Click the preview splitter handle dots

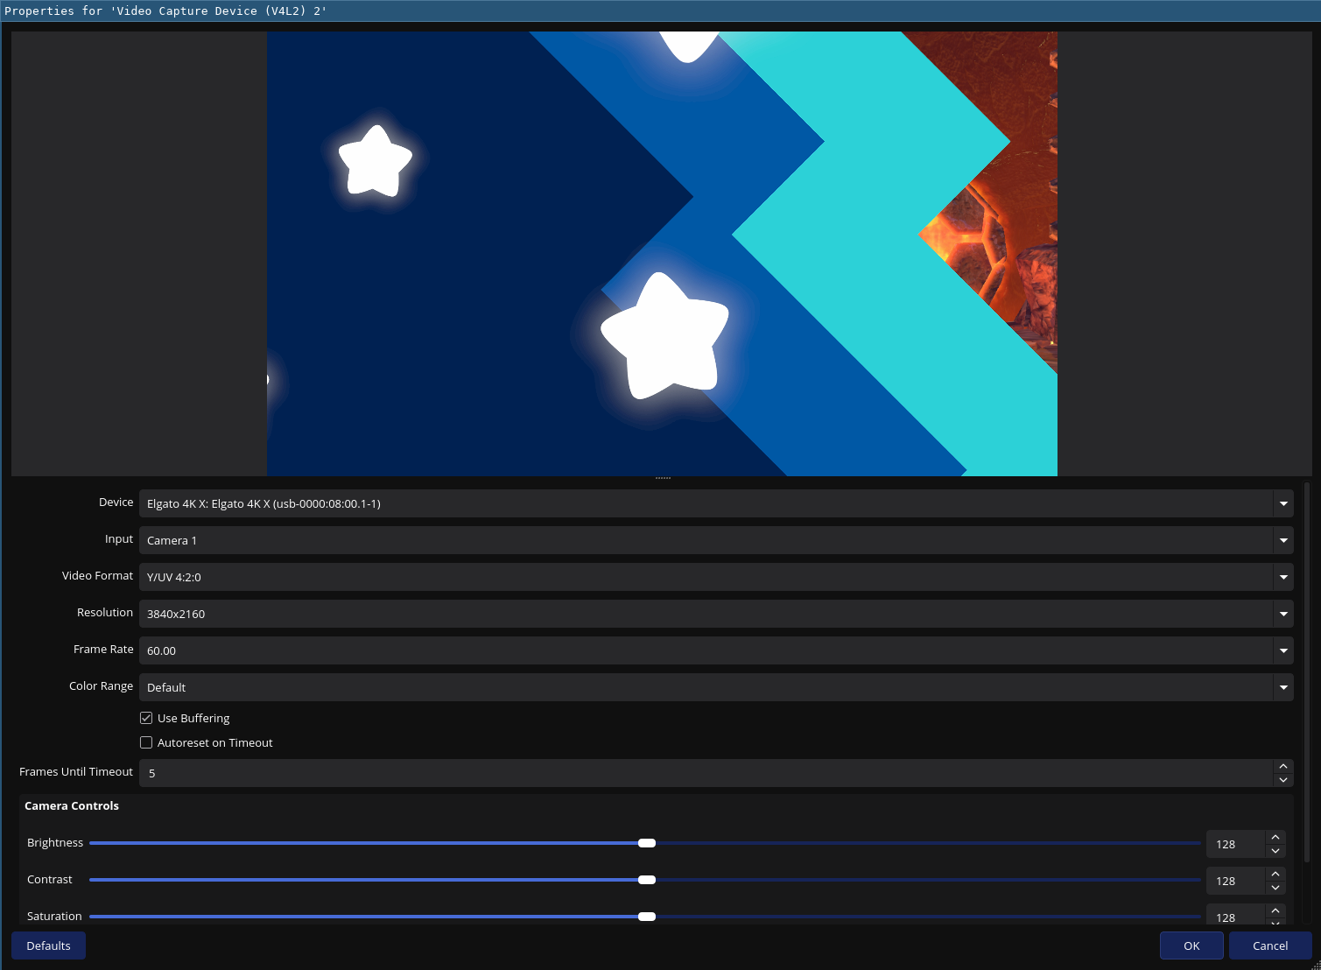663,478
